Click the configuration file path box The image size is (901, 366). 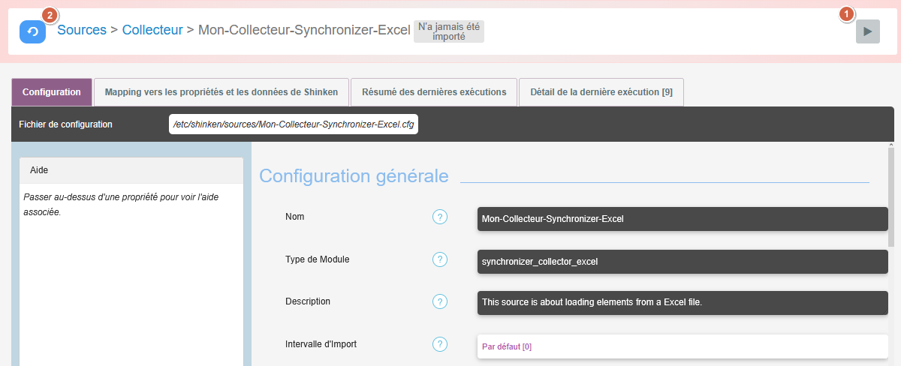pos(293,124)
